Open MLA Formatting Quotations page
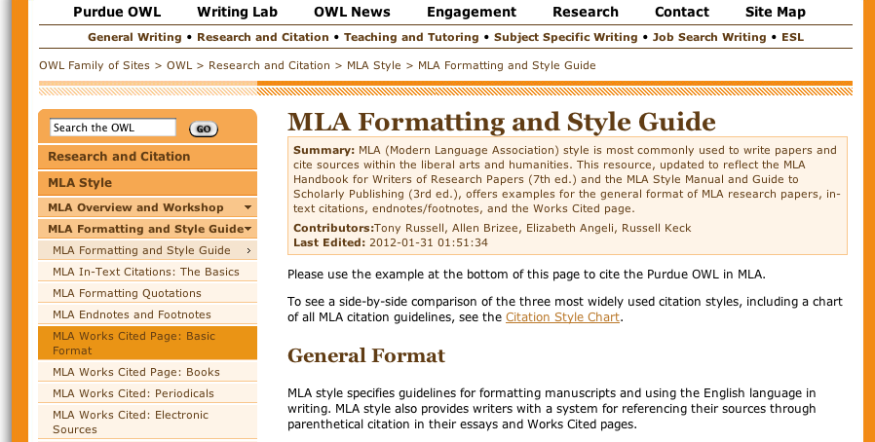The image size is (875, 442). (147, 293)
